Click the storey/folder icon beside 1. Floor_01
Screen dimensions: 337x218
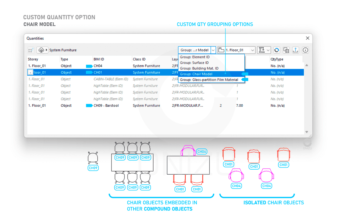(x=222, y=50)
